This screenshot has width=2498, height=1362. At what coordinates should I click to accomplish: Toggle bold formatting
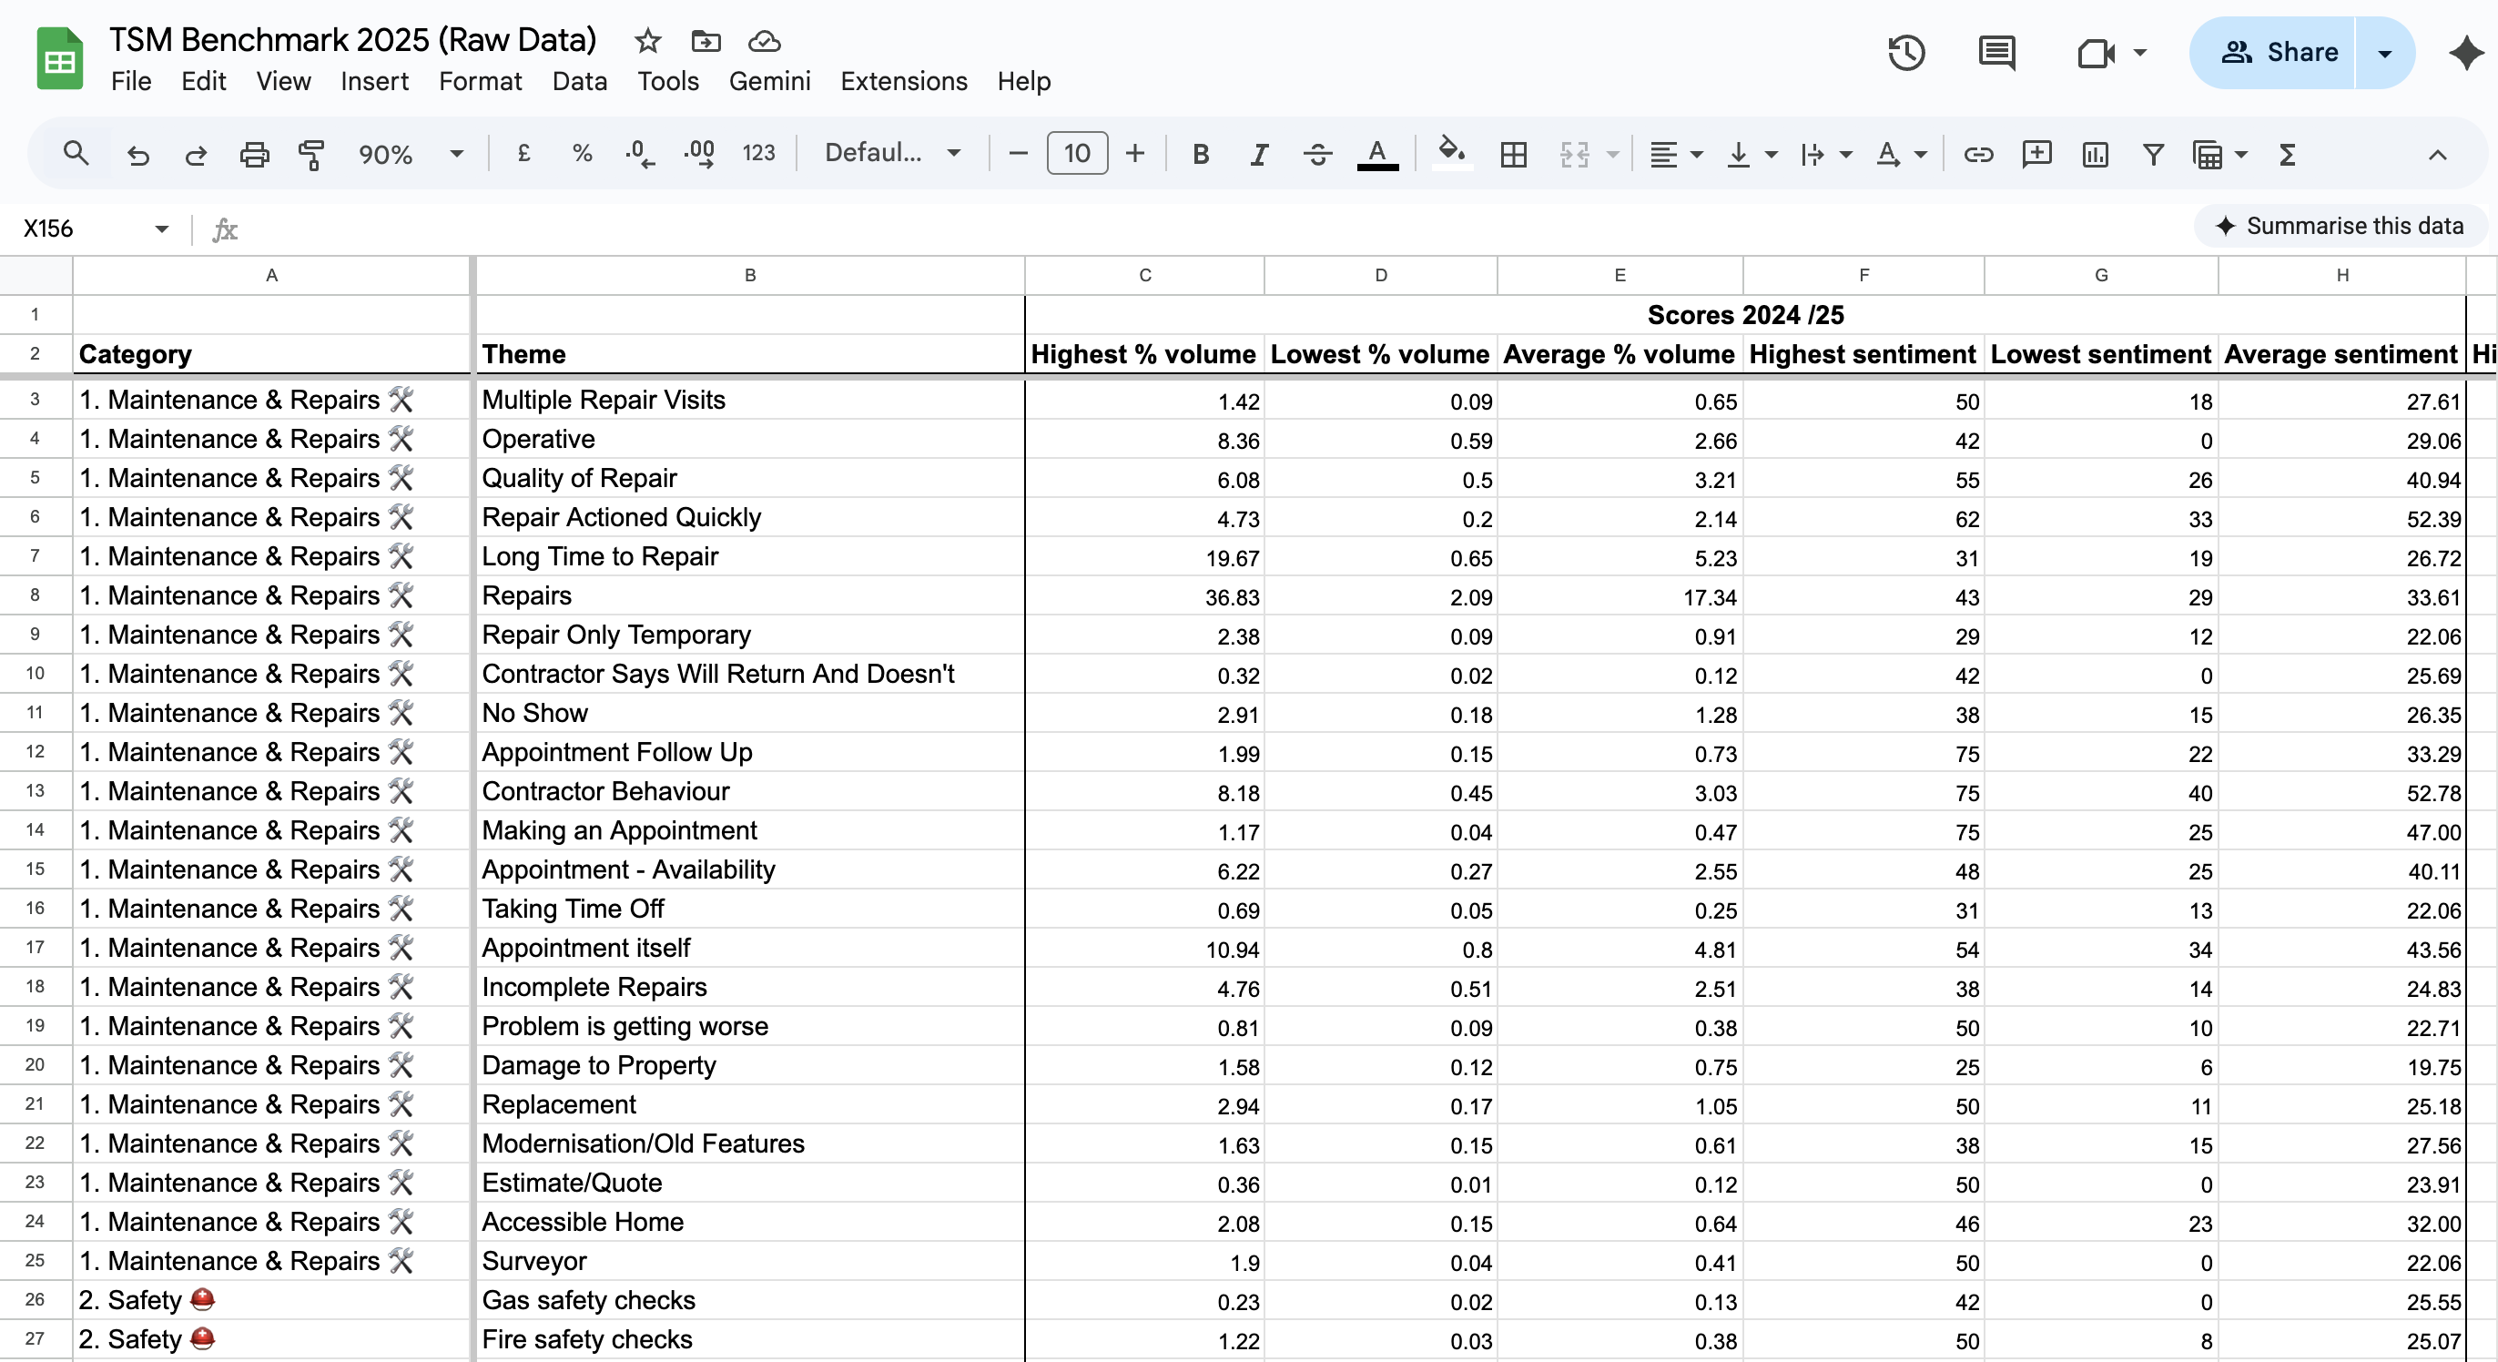pos(1201,153)
